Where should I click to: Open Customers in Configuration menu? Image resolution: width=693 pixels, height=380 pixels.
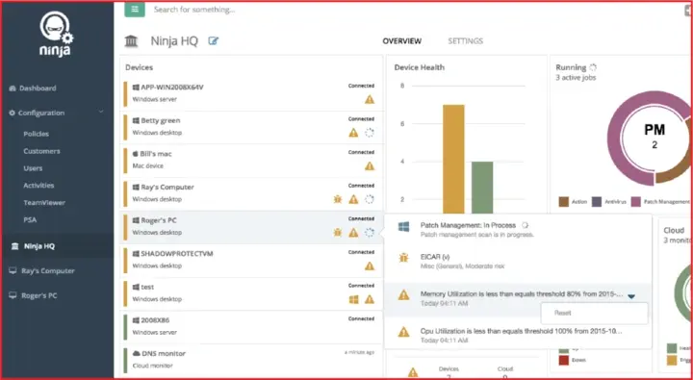[x=41, y=151]
